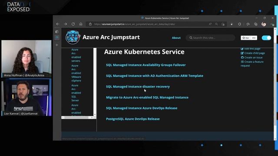The height and width of the screenshot is (156, 278).
Task: Click the address bar URL
Action: (x=135, y=24)
